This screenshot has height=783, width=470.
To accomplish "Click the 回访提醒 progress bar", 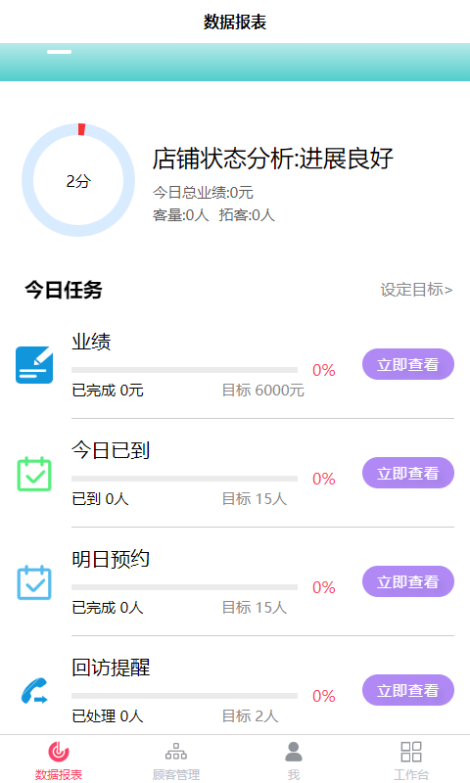I will (x=184, y=696).
